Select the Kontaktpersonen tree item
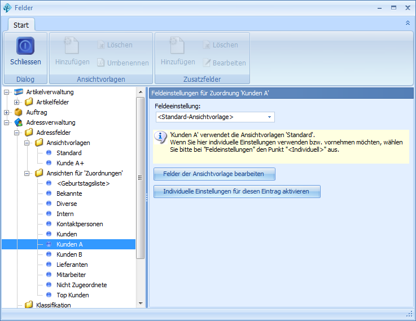Viewport: 416px width, 321px height. tap(80, 224)
